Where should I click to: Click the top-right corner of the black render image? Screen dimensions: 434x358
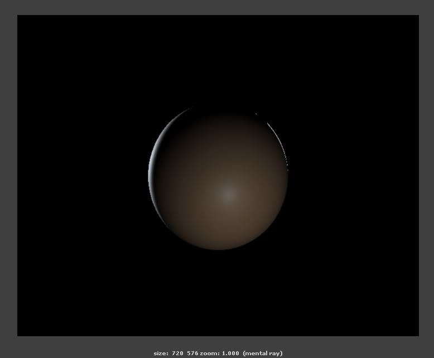417,16
